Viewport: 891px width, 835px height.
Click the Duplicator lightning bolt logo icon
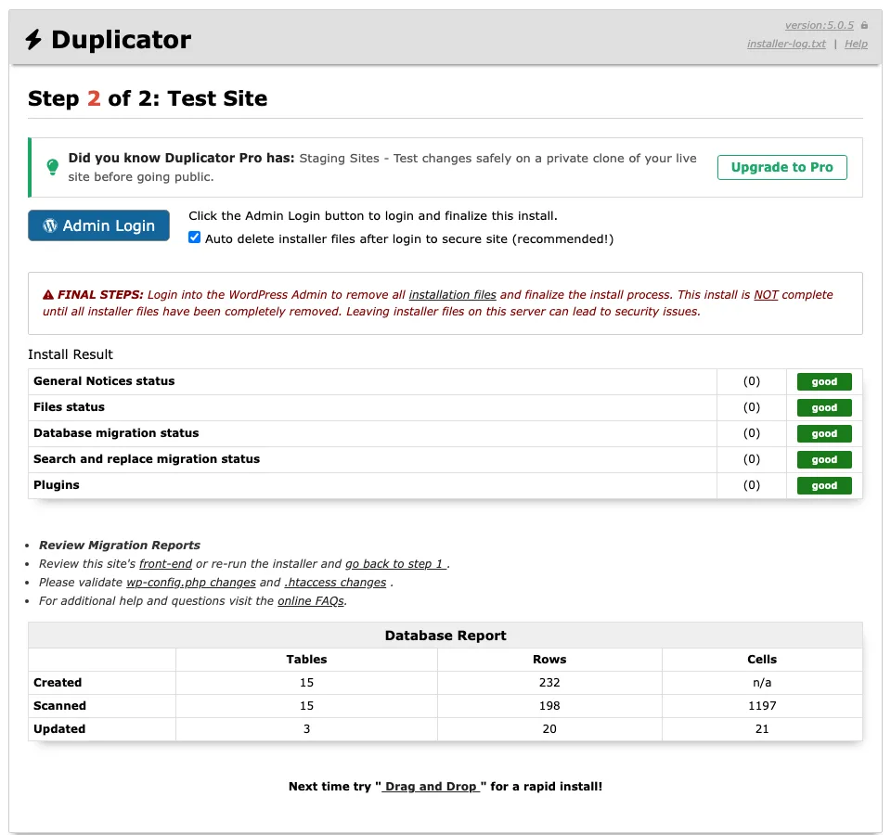click(x=33, y=40)
